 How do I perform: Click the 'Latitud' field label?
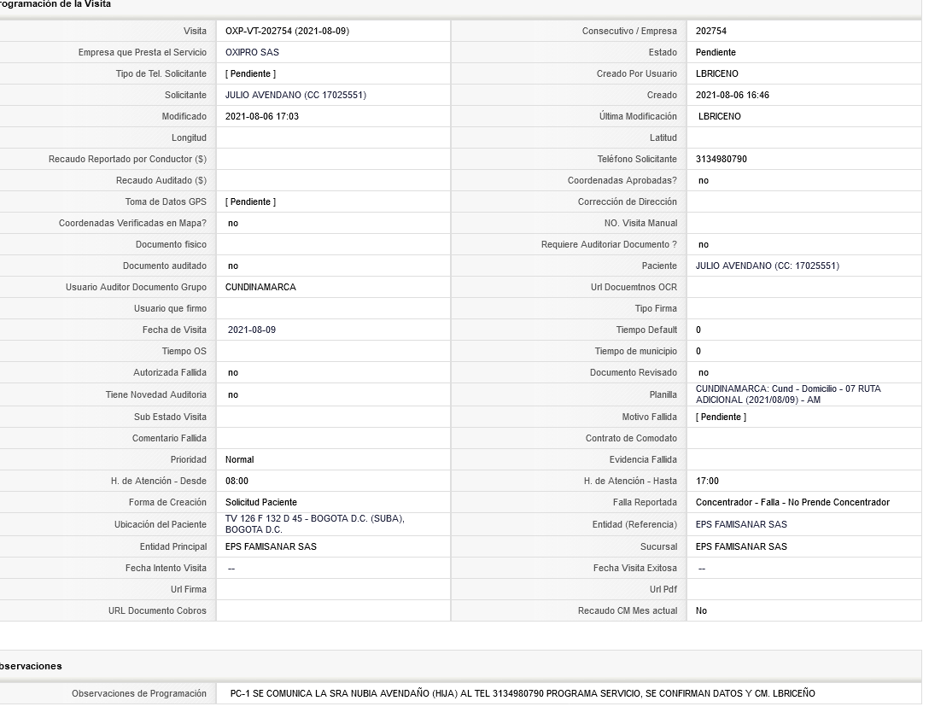[663, 137]
